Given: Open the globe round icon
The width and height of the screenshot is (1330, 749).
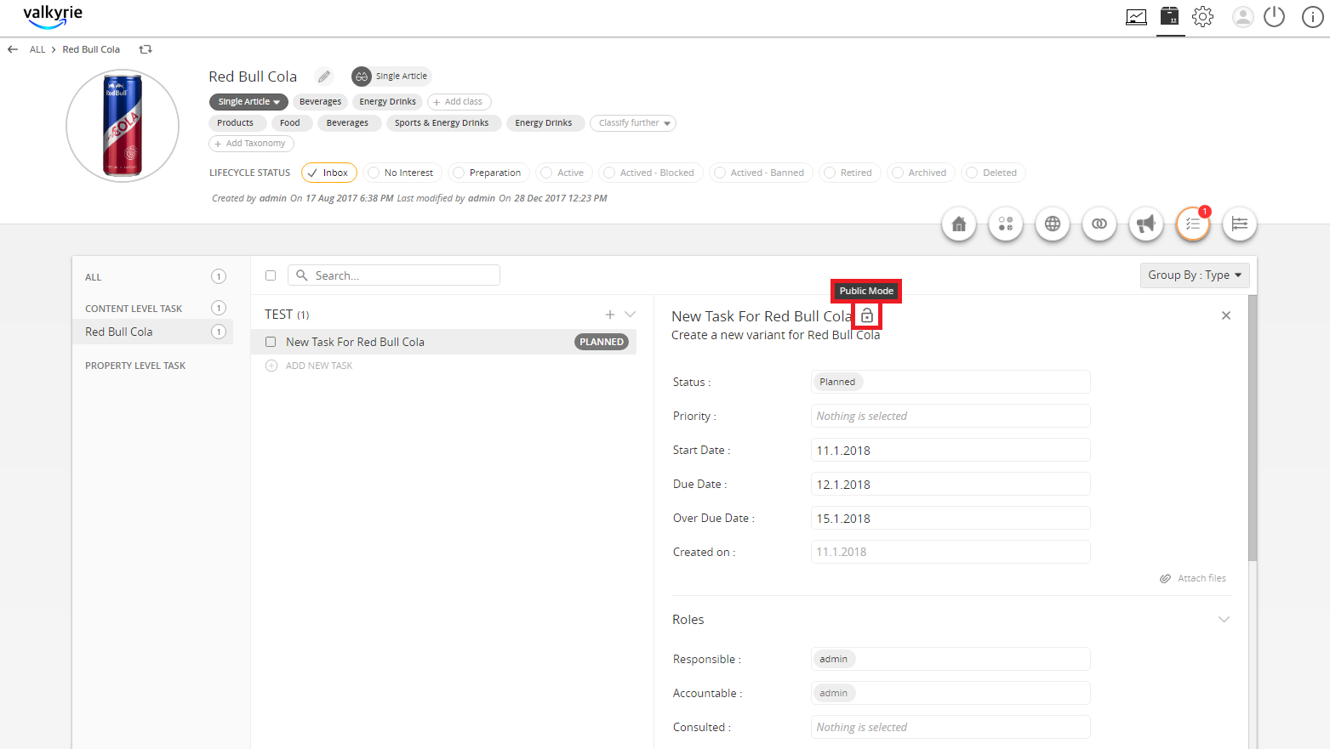Looking at the screenshot, I should [1053, 224].
